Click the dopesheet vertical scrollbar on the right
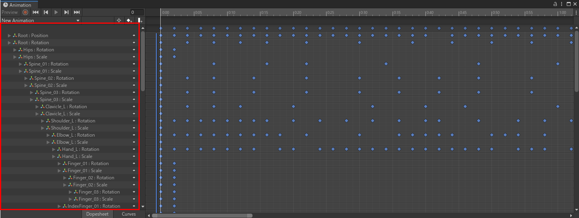This screenshot has width=579, height=218. pos(577,61)
